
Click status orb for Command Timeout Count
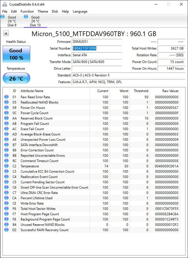pyautogui.click(x=6, y=161)
